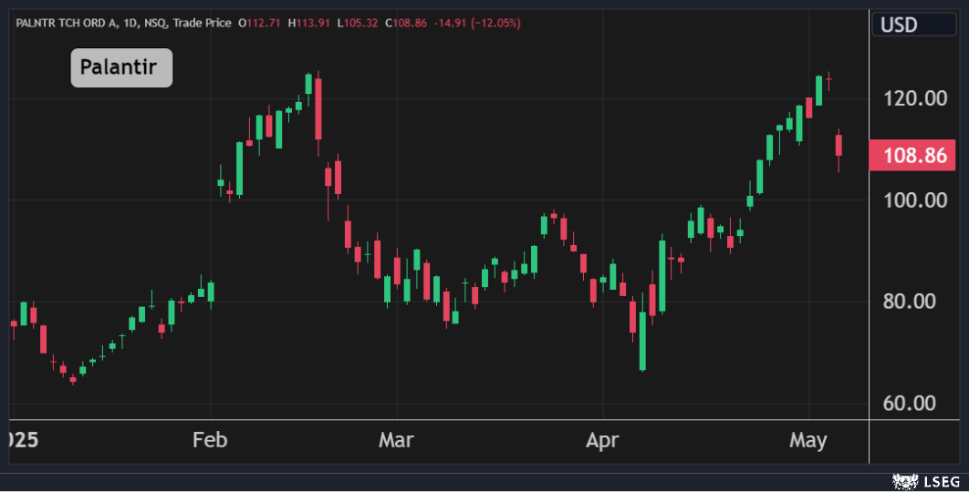Click the 80.00 price axis label

[x=917, y=302]
